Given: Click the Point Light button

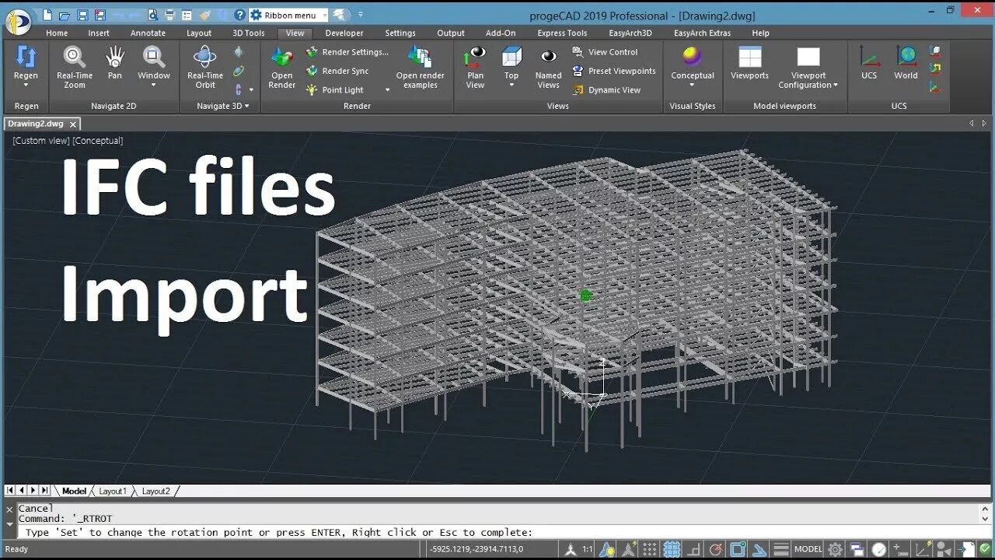Looking at the screenshot, I should click(336, 90).
